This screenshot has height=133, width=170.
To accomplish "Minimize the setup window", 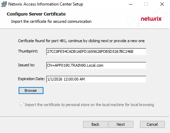I will tap(131, 4).
